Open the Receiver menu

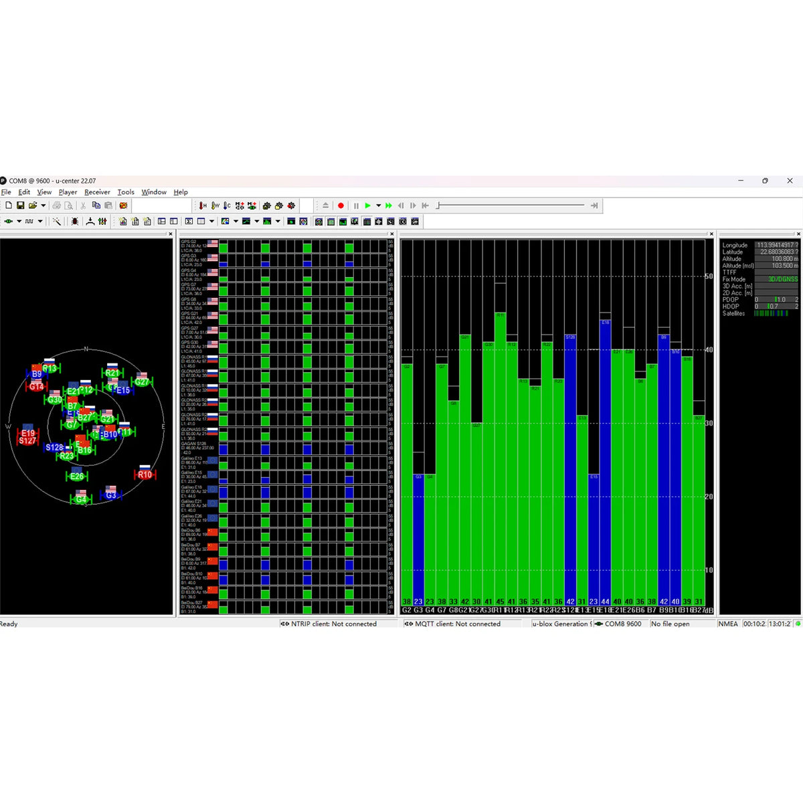tap(97, 192)
